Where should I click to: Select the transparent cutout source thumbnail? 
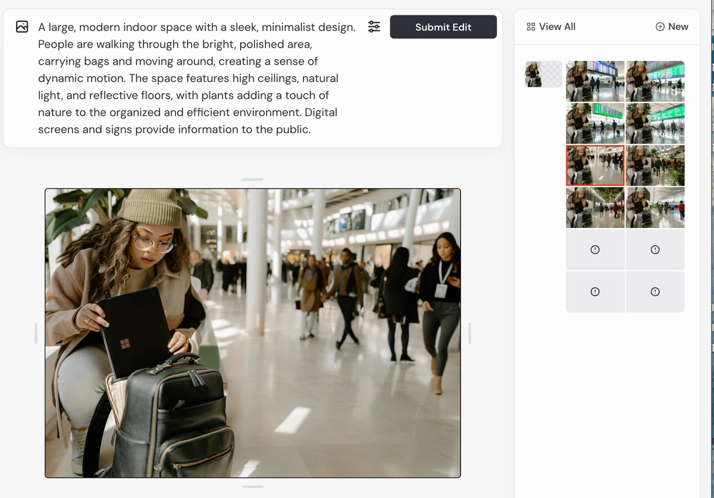point(543,74)
